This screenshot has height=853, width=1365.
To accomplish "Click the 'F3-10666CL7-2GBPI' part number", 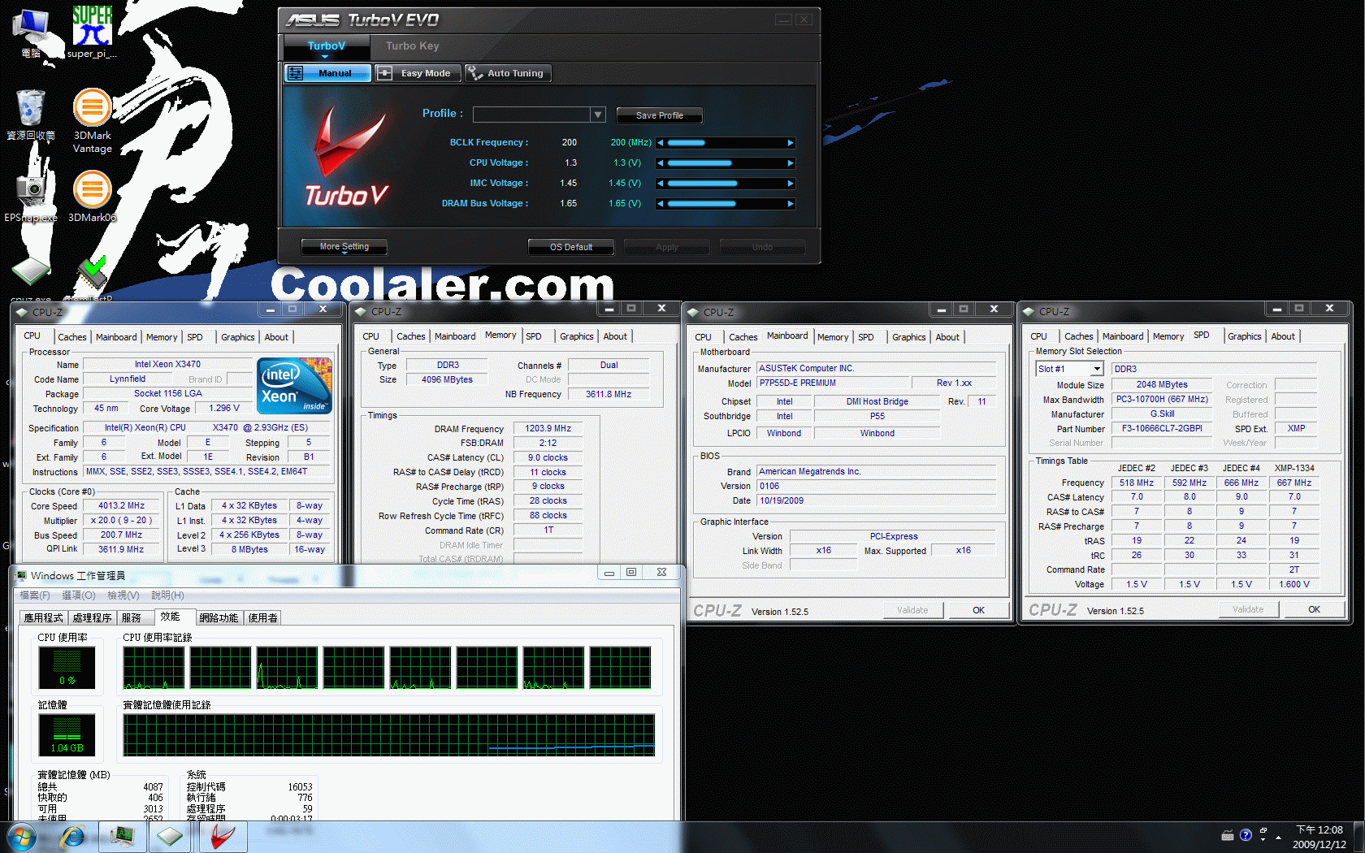I will 1162,428.
